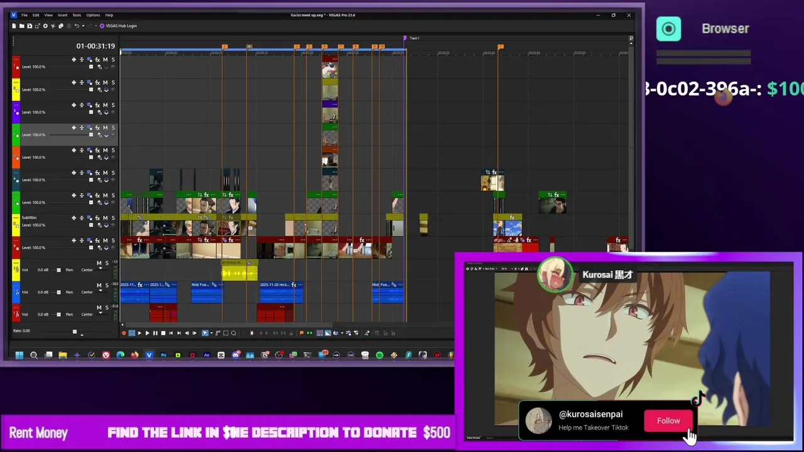Mute the yellow audio track
This screenshot has height=452, width=804.
pyautogui.click(x=99, y=263)
